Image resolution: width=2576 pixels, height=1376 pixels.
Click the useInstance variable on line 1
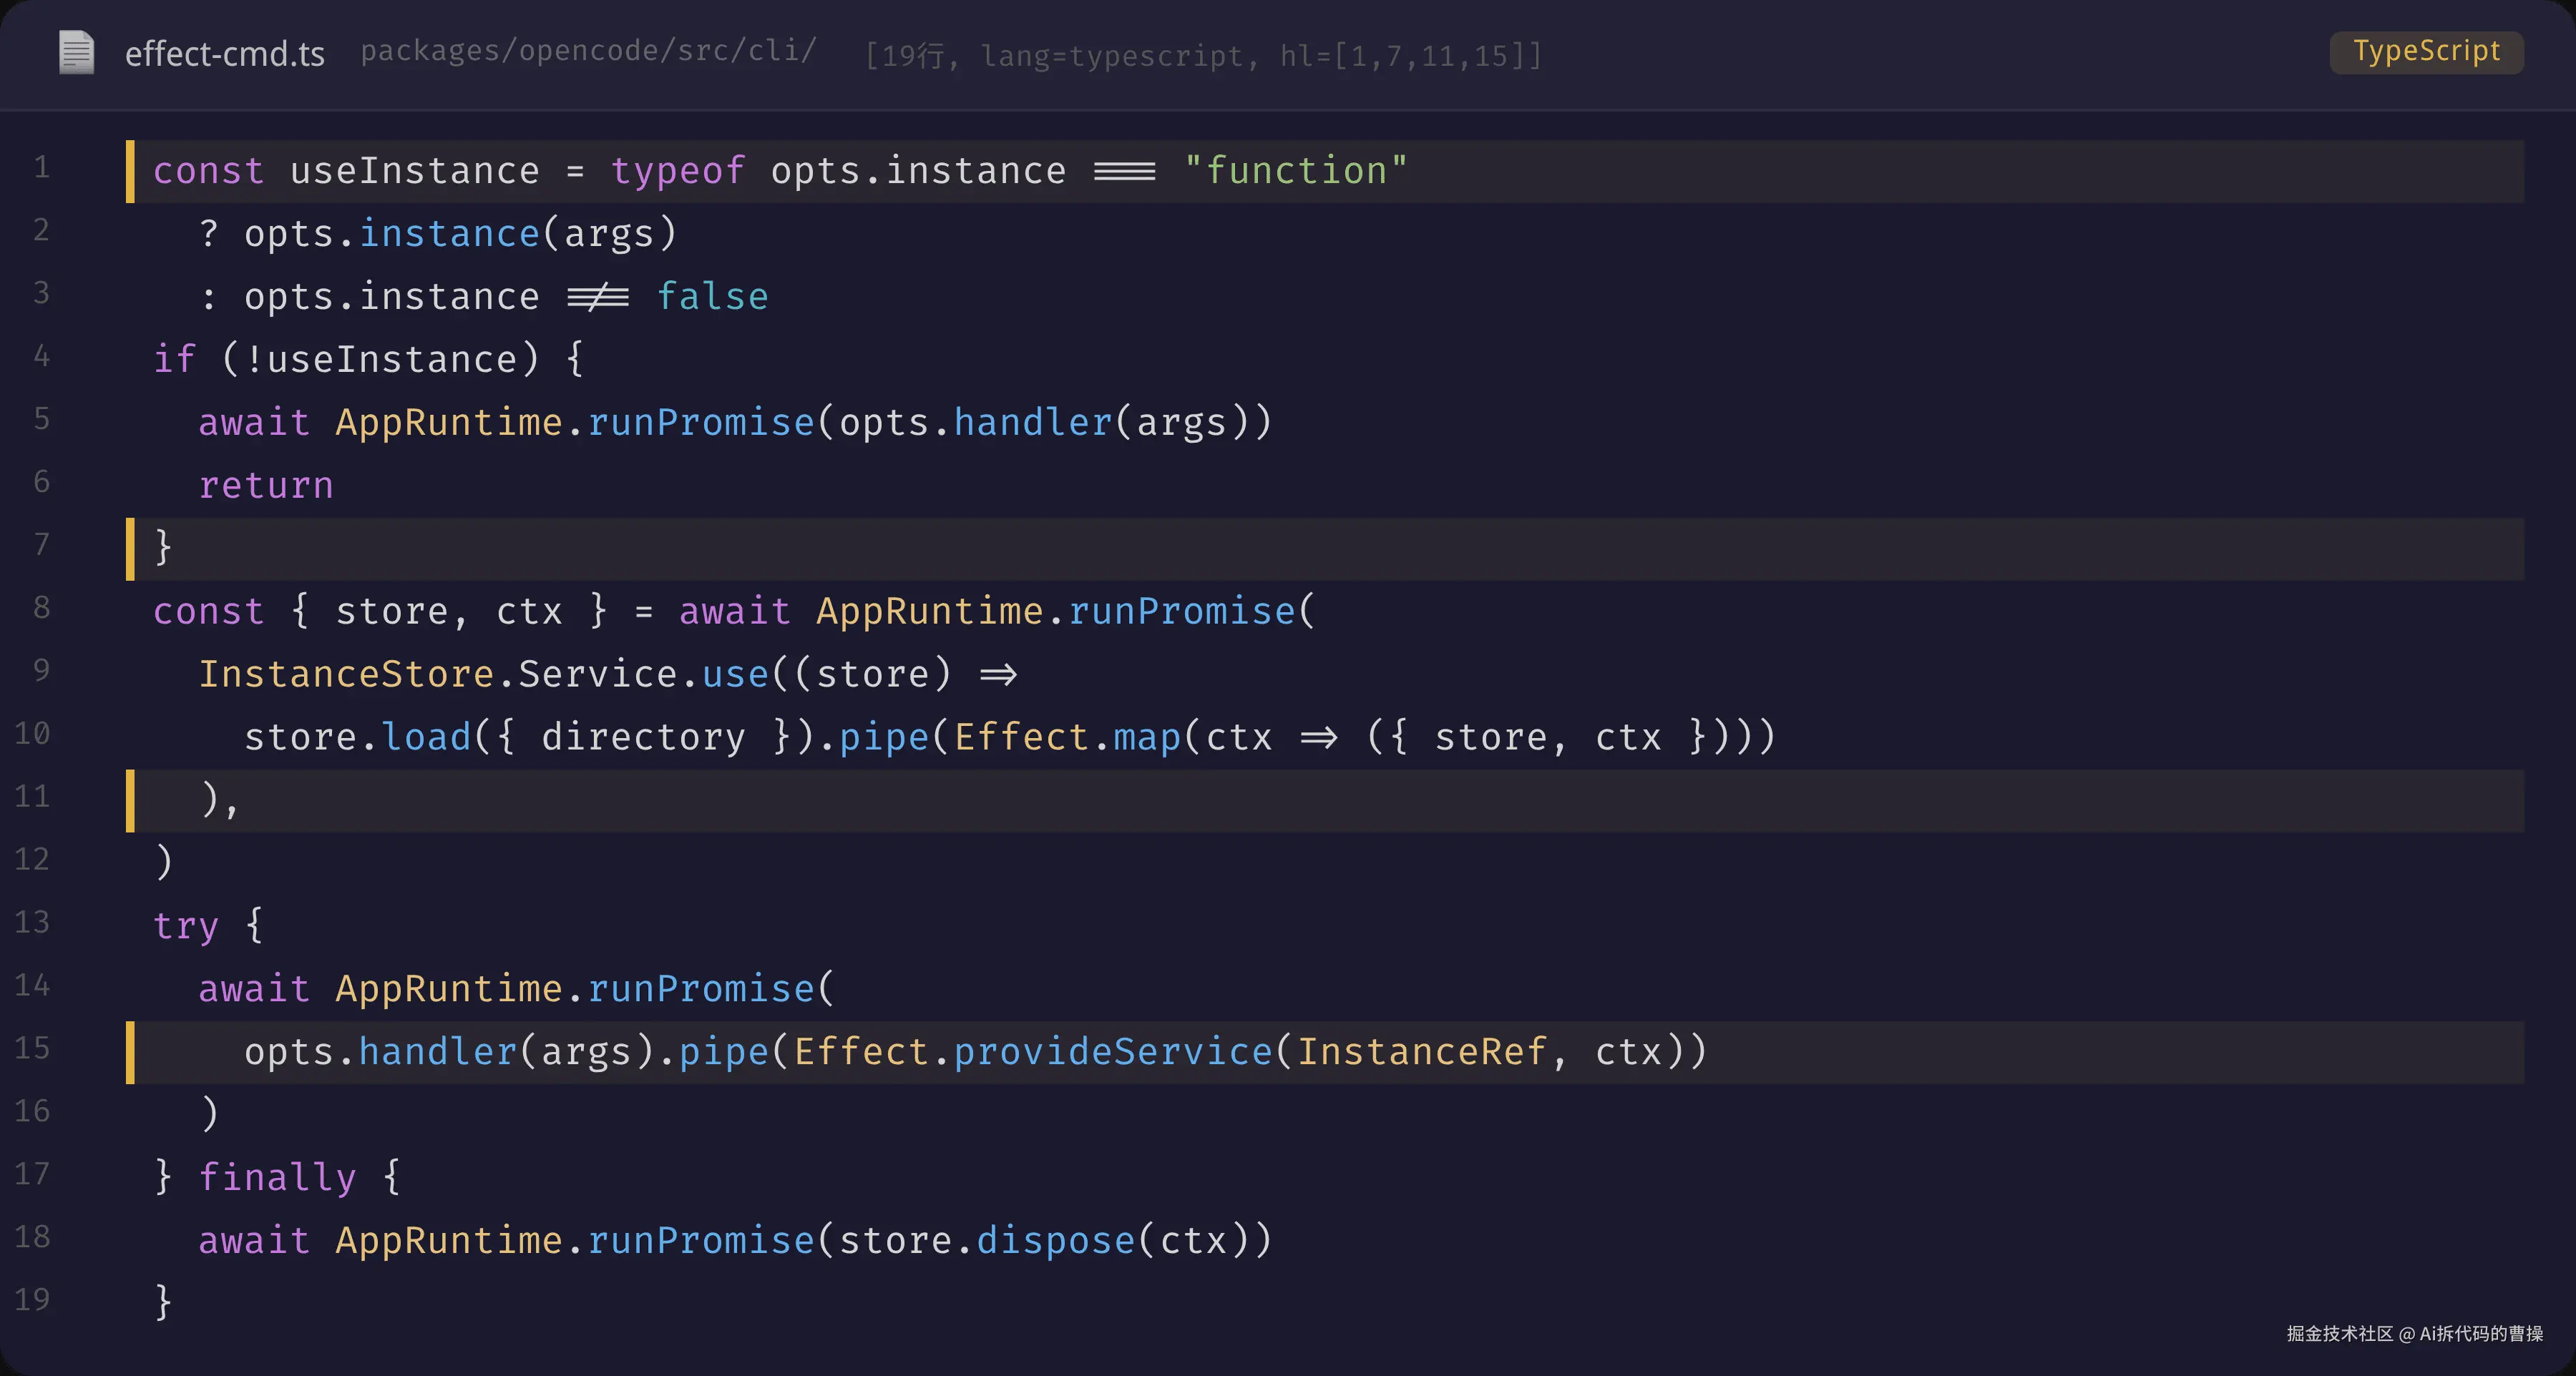pyautogui.click(x=415, y=171)
